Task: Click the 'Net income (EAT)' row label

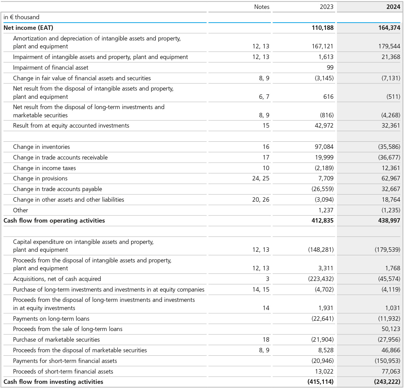Action: pyautogui.click(x=28, y=28)
